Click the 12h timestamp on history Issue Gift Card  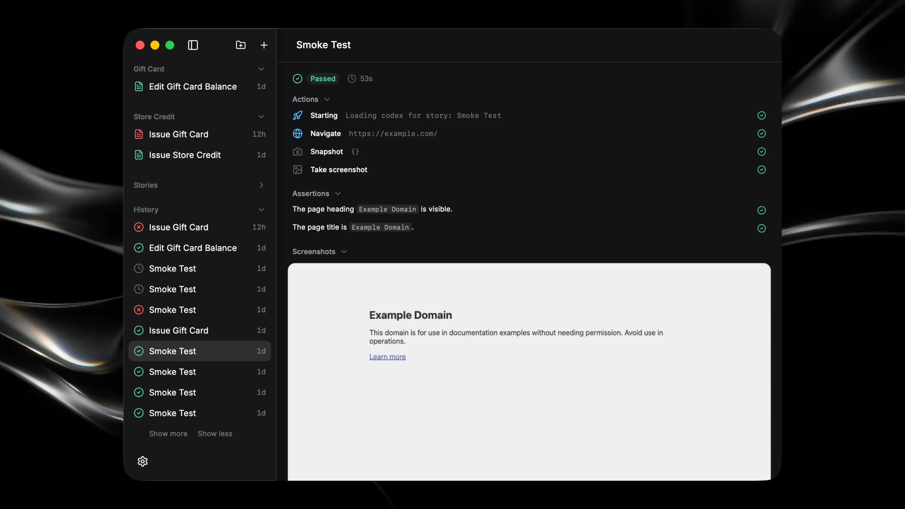[258, 227]
